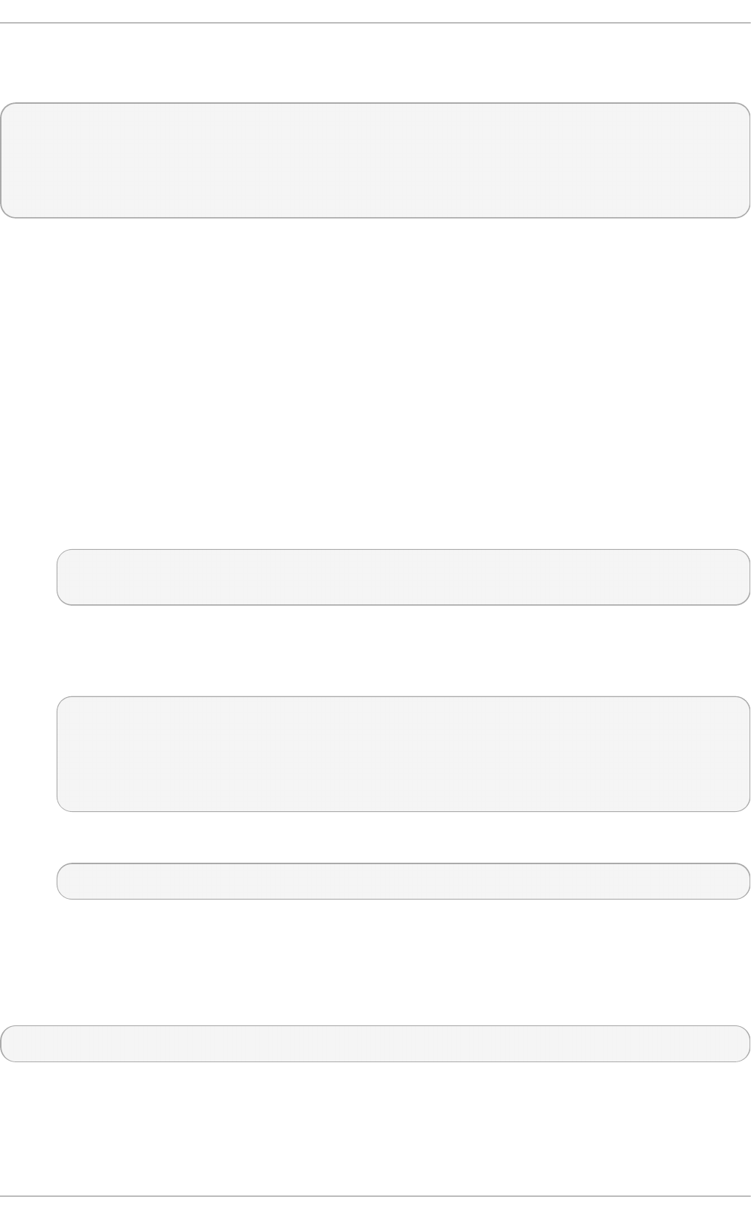Click empty space between first and tall indented boxes
Image resolution: width=751 pixels, height=1219 pixels.
coord(403,651)
